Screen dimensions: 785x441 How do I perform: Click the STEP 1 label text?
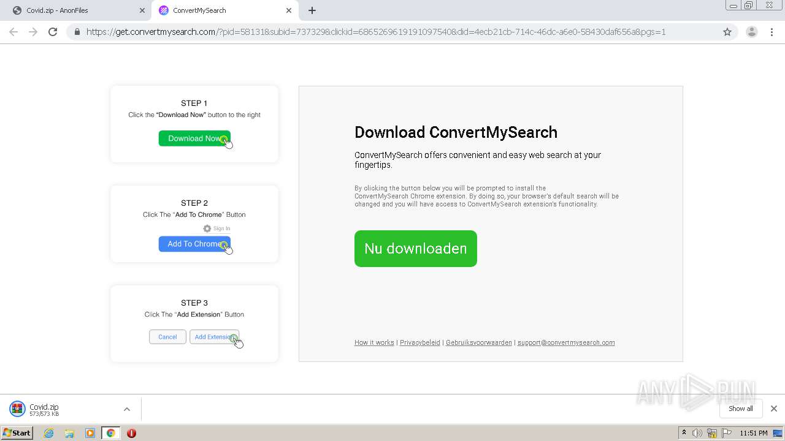(x=194, y=103)
